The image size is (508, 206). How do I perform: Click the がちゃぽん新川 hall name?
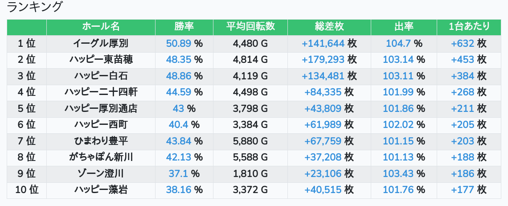101,157
